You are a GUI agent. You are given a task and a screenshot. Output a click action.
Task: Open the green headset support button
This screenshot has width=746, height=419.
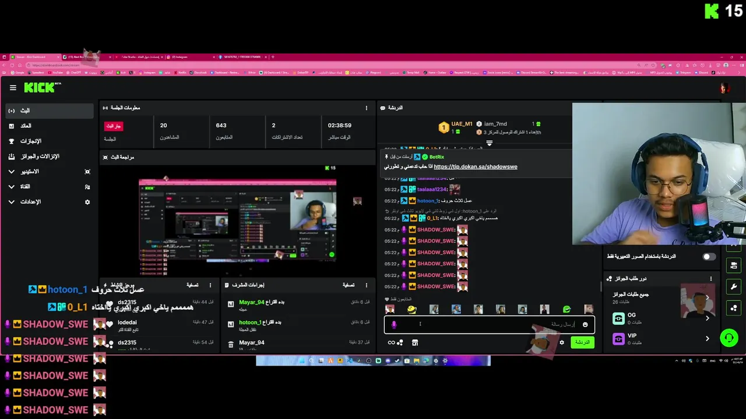729,338
